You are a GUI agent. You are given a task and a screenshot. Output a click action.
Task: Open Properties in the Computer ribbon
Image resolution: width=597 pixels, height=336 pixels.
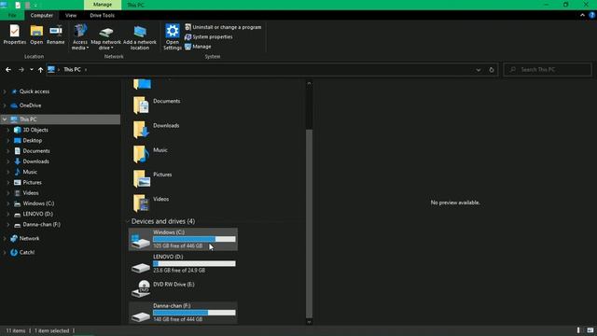tap(15, 35)
